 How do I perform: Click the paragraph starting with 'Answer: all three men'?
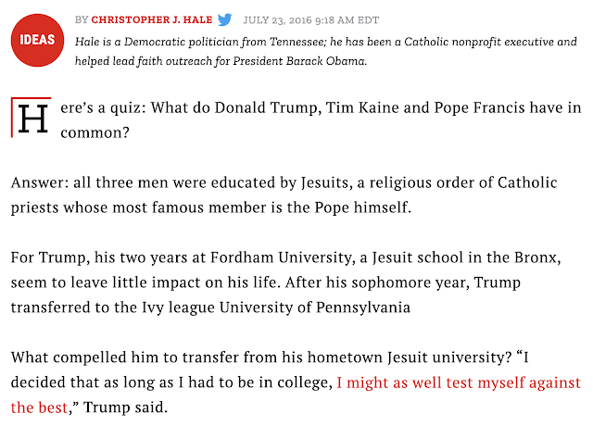pyautogui.click(x=284, y=195)
